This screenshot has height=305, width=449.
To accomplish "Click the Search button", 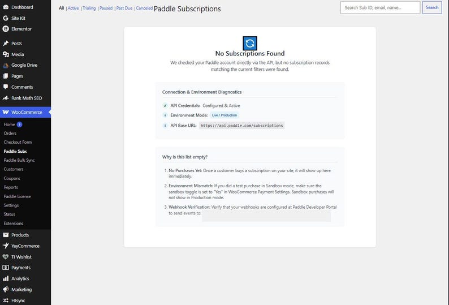I will click(432, 7).
